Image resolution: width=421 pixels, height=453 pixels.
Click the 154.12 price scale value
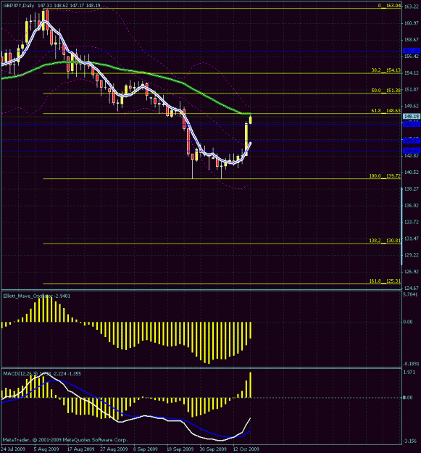412,72
